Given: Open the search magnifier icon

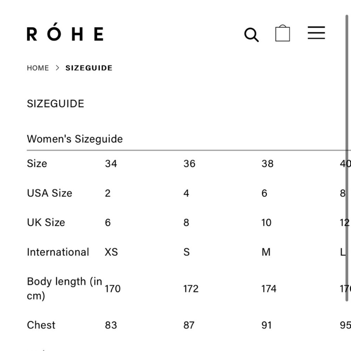Looking at the screenshot, I should tap(251, 35).
